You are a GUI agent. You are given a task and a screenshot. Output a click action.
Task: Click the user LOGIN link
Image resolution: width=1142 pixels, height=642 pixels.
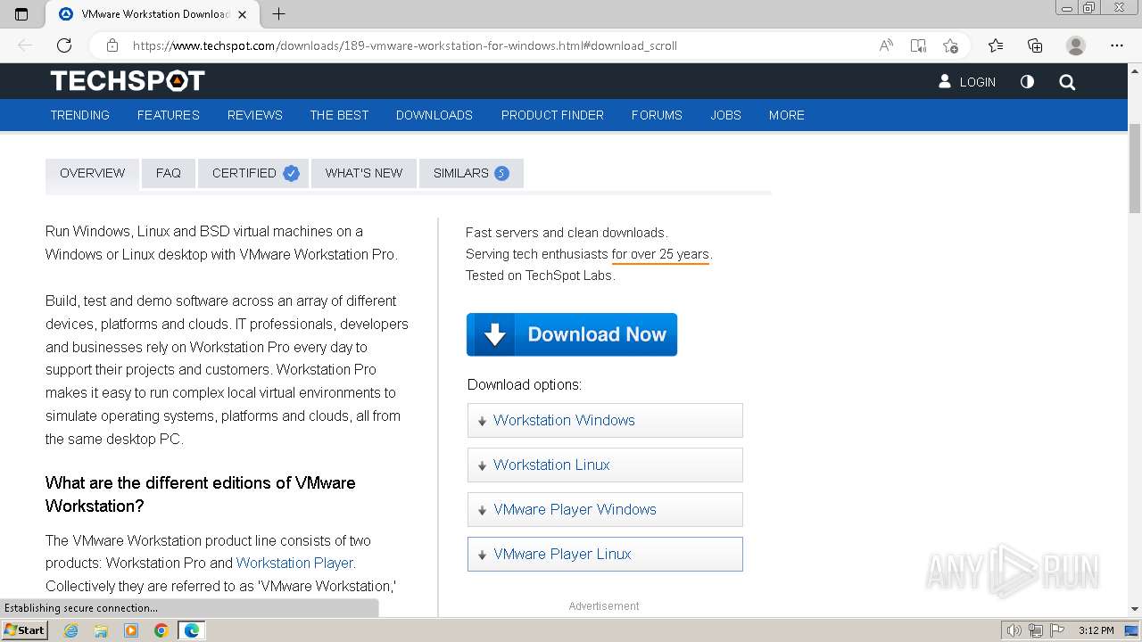tap(967, 82)
